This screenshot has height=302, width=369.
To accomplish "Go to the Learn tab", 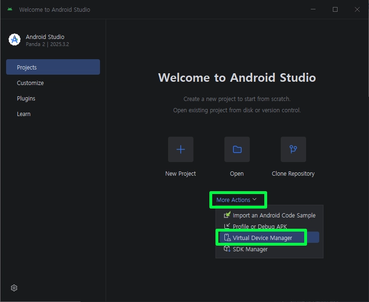I will click(53, 114).
